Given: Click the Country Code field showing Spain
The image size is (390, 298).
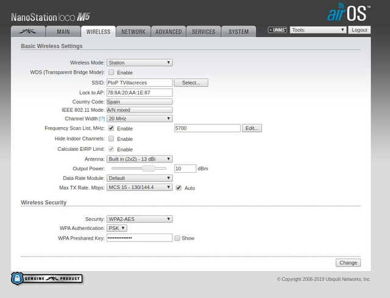Looking at the screenshot, I should click(140, 102).
